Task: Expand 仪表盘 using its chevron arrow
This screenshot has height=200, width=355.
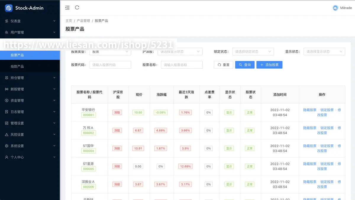Action: point(54,21)
